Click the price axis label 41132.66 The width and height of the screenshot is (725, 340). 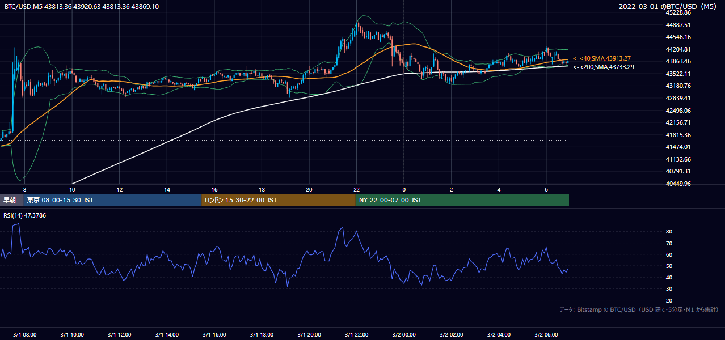[x=678, y=159]
